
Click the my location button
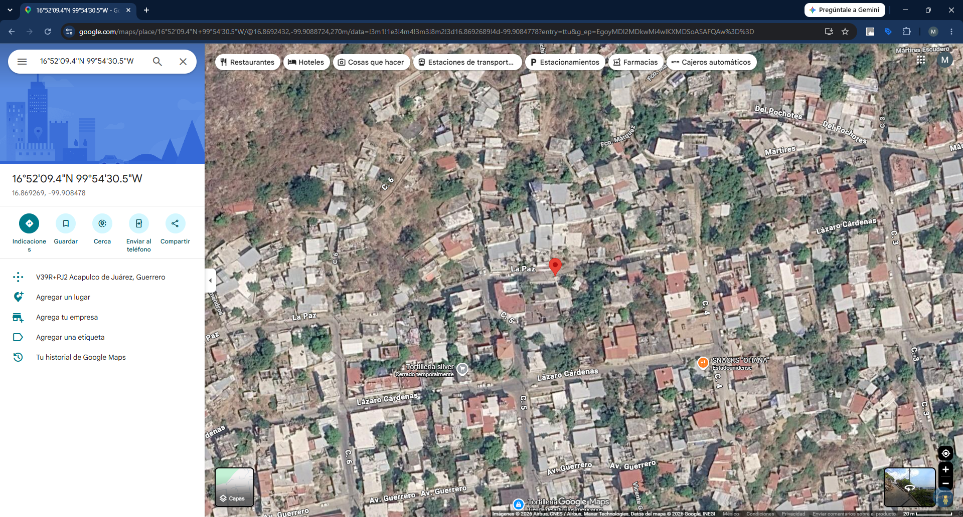coord(945,453)
